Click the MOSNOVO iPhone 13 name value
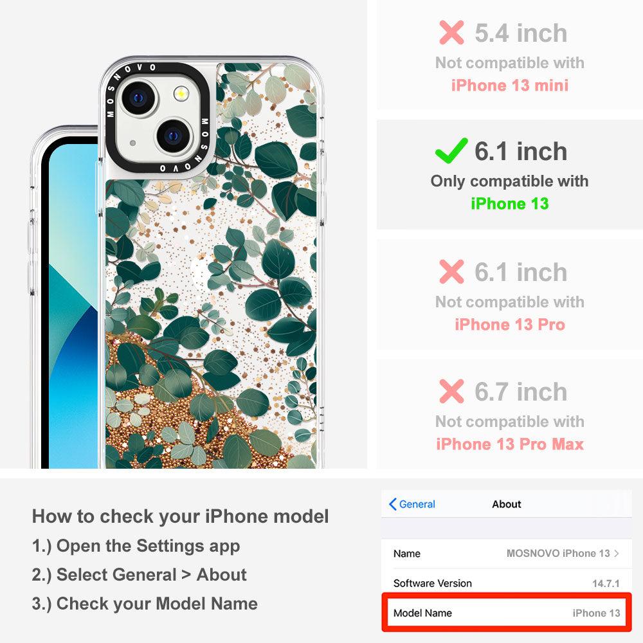Screen dimensions: 643x643 pos(558,553)
